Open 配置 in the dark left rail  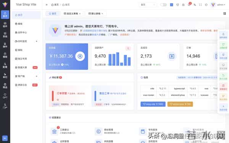[x=5, y=65]
